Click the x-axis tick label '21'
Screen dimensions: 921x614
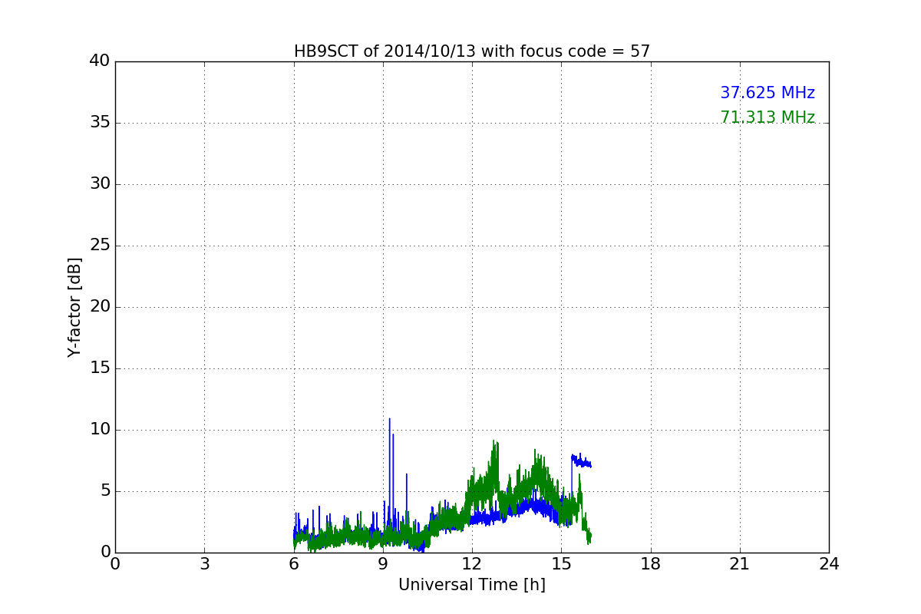point(740,564)
